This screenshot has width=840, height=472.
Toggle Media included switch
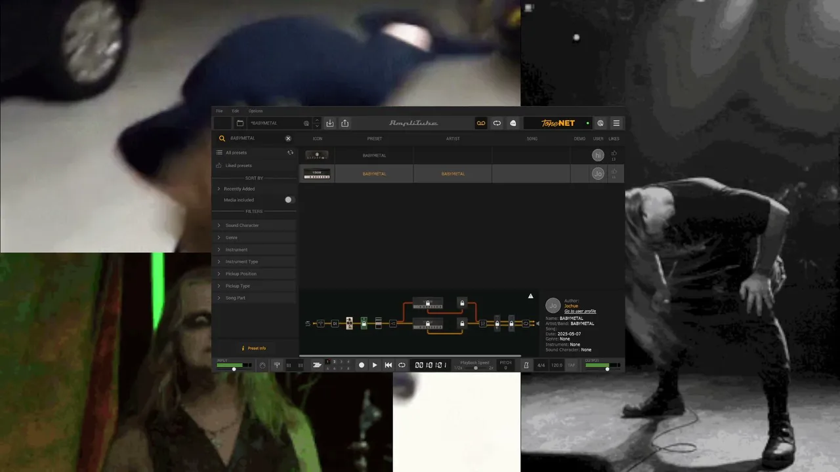pyautogui.click(x=289, y=200)
